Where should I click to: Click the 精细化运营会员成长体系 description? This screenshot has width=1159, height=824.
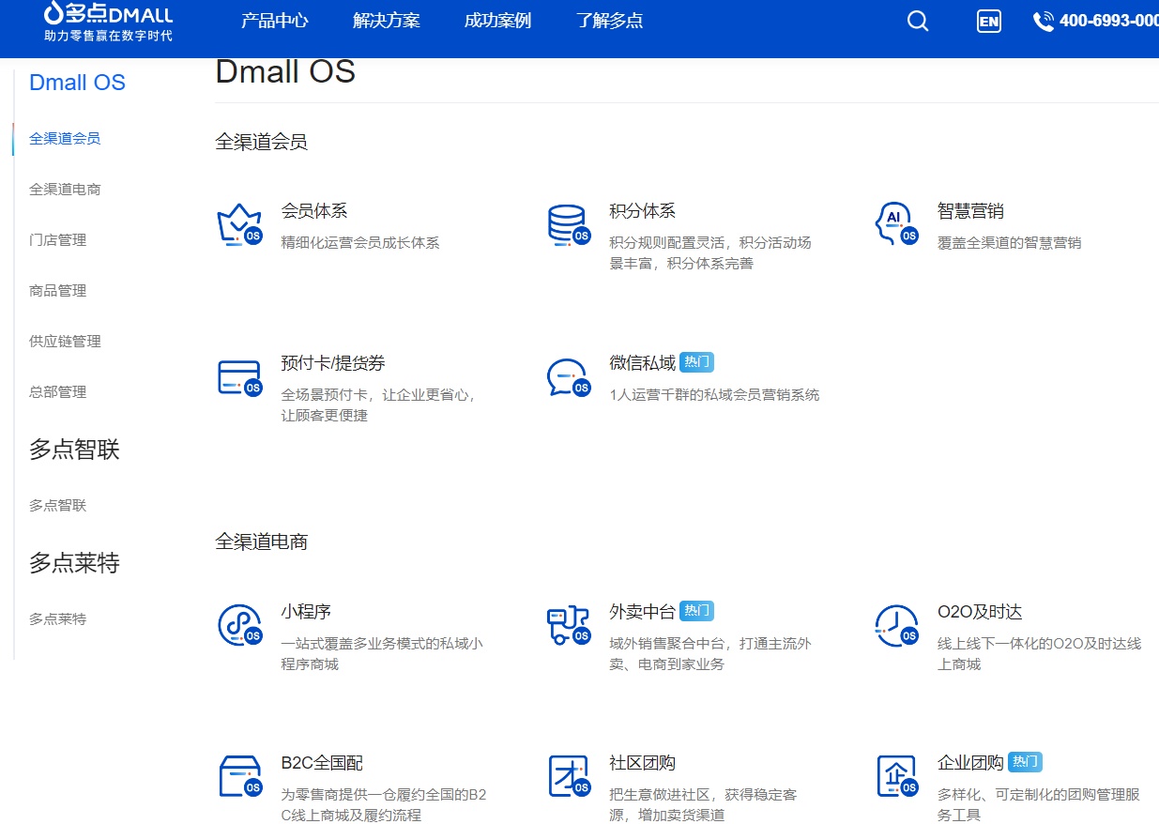point(360,243)
